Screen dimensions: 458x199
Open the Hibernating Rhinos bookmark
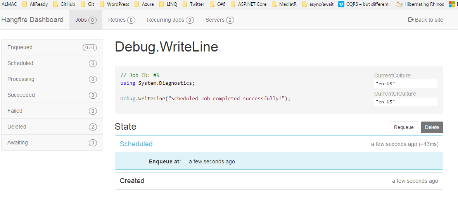(420, 4)
